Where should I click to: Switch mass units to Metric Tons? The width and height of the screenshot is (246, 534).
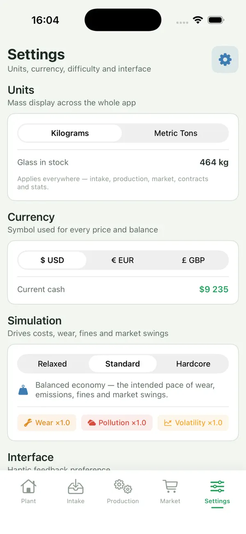tap(176, 133)
